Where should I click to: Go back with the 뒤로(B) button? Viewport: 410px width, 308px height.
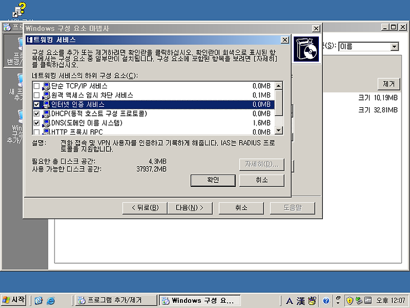(x=145, y=208)
